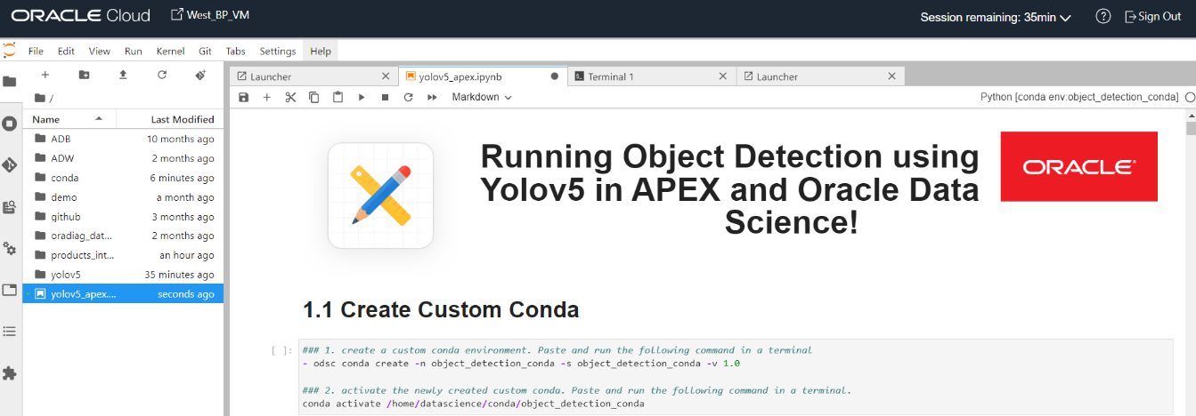The width and height of the screenshot is (1196, 416).
Task: Click the JupyterLab logo icon
Action: (9, 51)
